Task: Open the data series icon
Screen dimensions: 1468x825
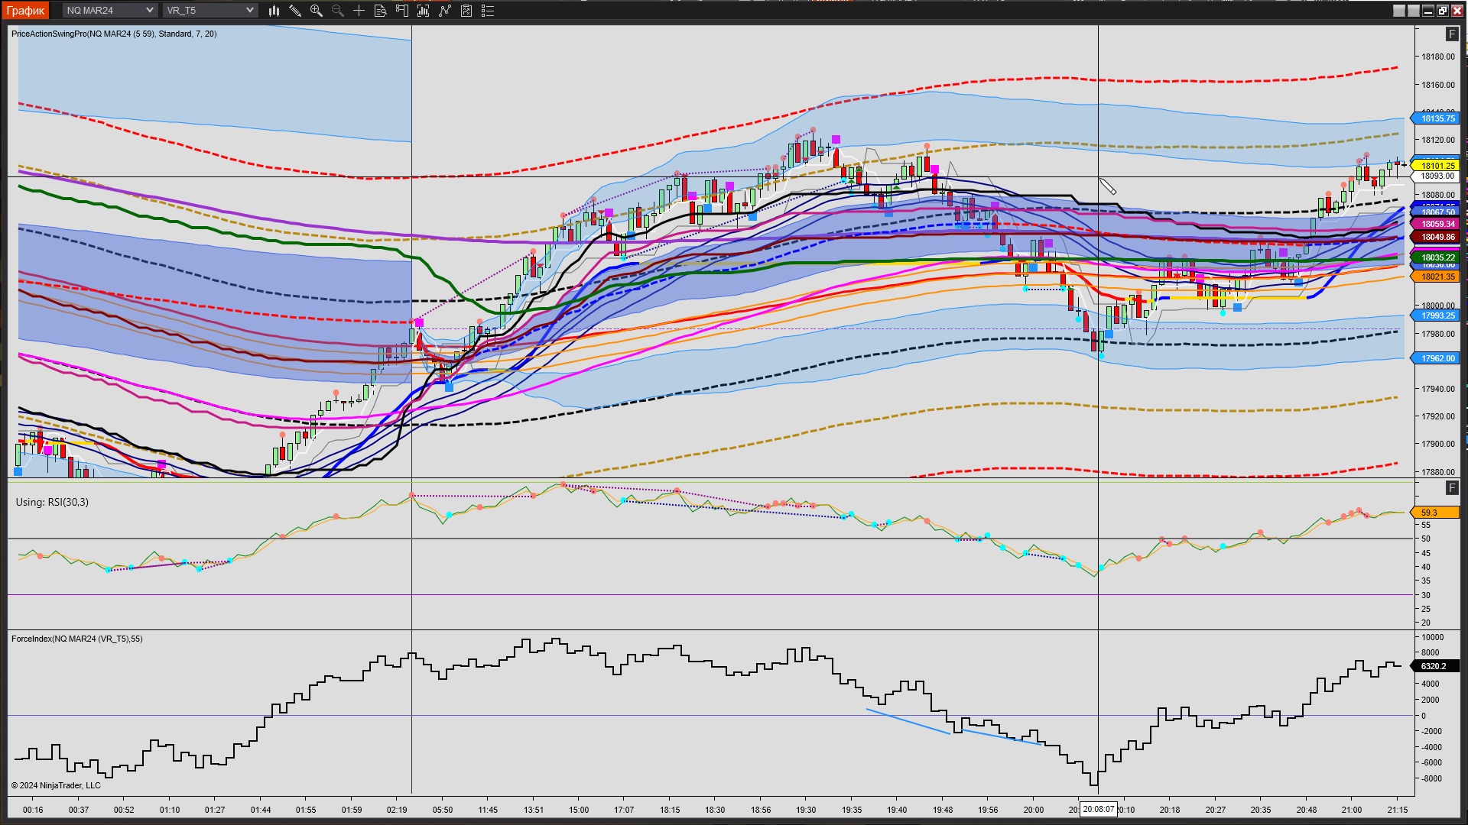Action: coord(424,11)
